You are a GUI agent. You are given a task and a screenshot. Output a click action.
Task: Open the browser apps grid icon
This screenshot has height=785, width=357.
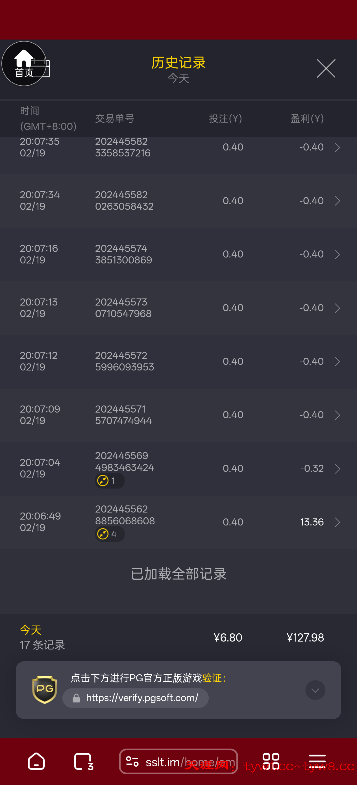tap(271, 761)
